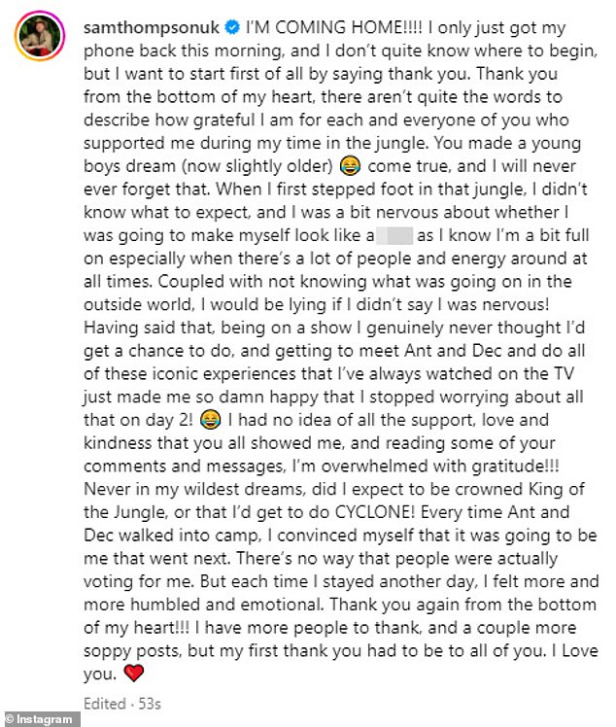Click the blue verified badge icon

pyautogui.click(x=232, y=28)
